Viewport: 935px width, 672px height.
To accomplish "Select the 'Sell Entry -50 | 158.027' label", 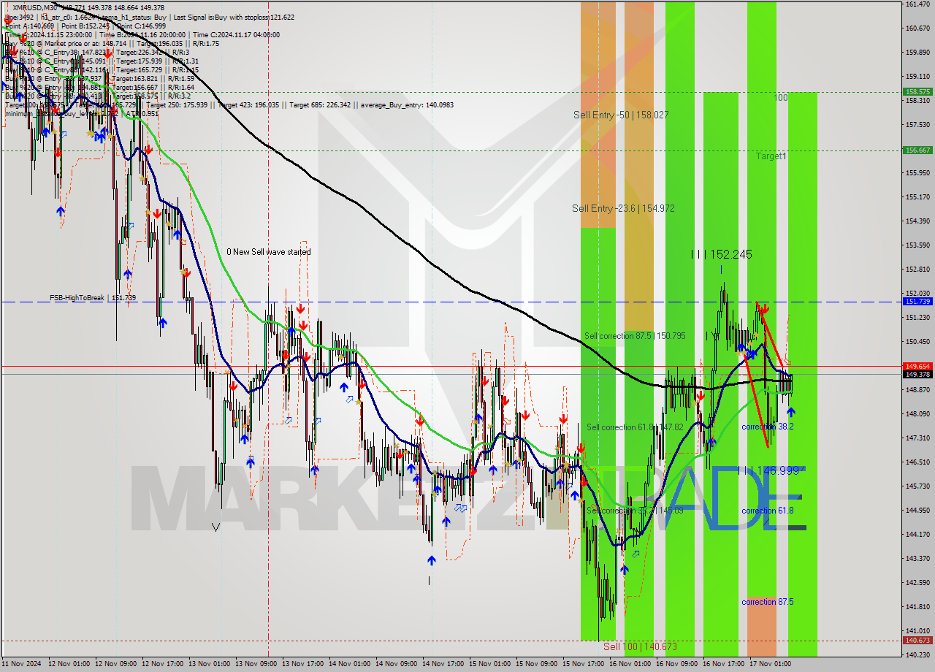I will click(621, 115).
